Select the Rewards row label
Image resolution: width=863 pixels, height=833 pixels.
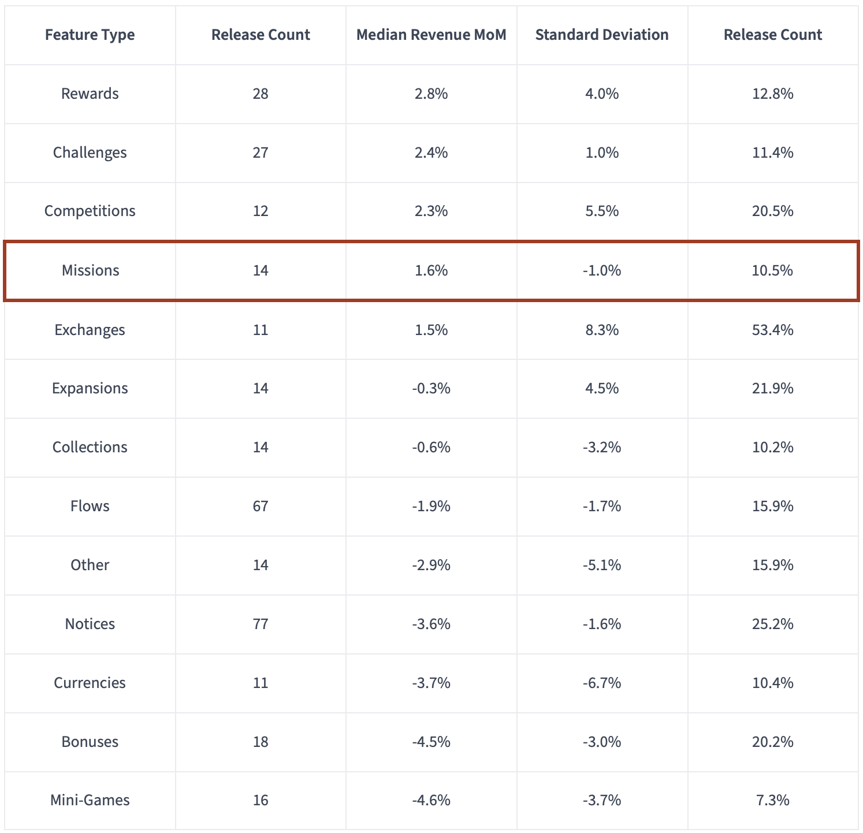click(90, 94)
